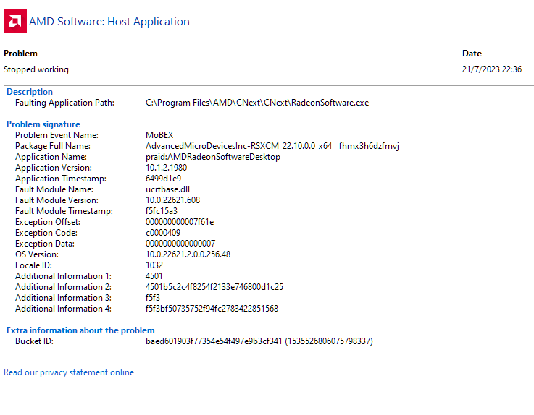Select OS version 10.0.22621.2.0.0.256.48
Viewport: 534px width, 415px height.
coord(188,254)
